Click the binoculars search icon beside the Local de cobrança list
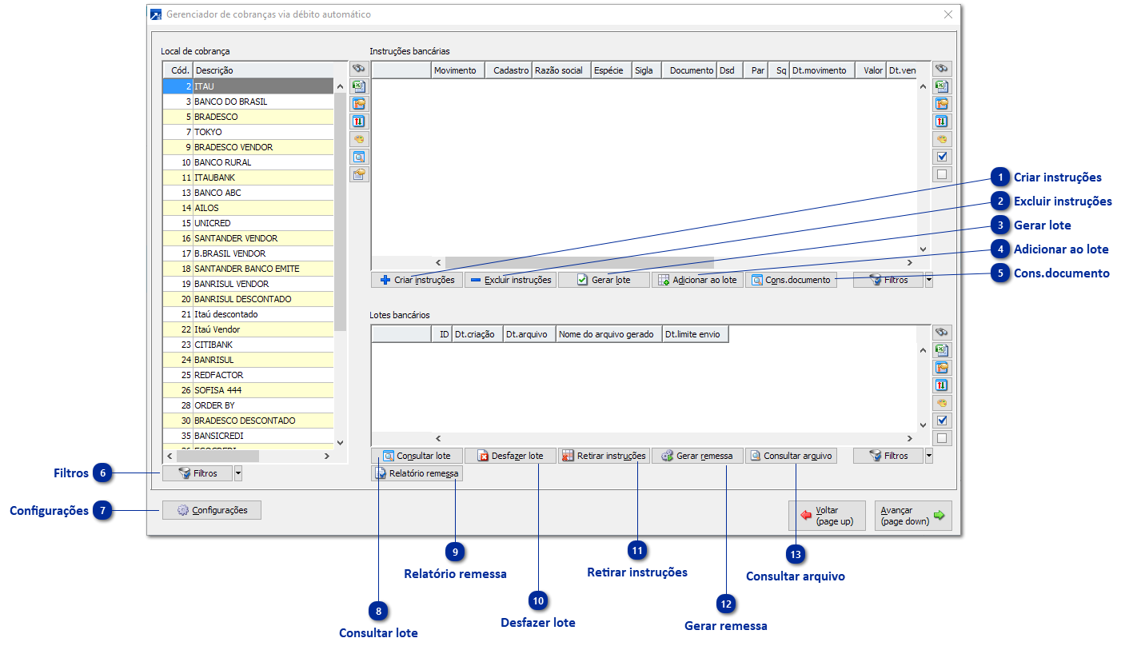Screen dimensions: 1125x654 [359, 69]
